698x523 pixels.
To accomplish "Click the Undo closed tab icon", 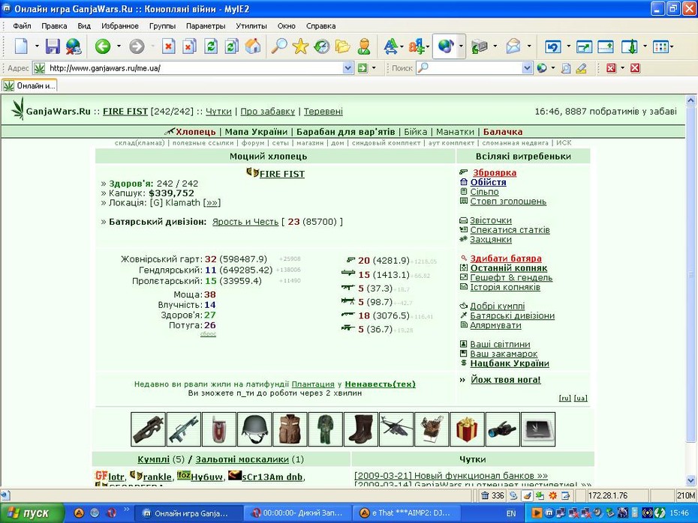I will pos(553,46).
